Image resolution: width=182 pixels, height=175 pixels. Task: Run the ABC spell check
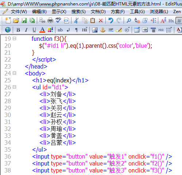tap(58, 20)
